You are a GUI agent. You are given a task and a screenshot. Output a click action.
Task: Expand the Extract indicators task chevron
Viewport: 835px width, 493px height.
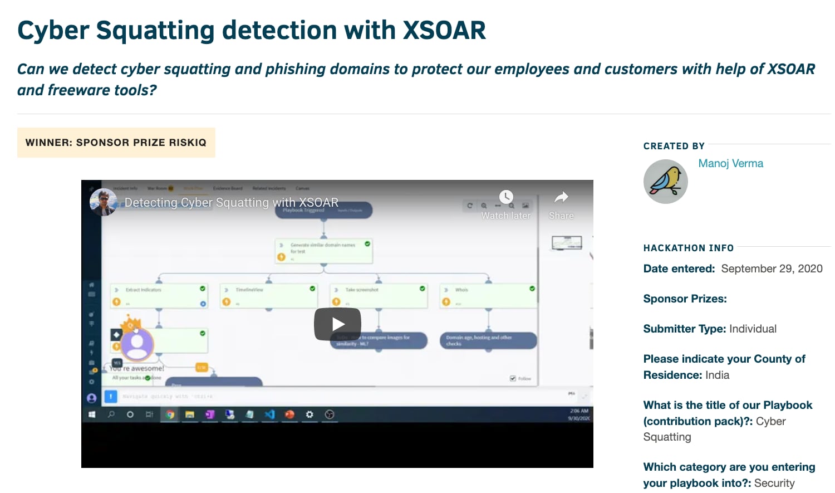[x=116, y=290]
